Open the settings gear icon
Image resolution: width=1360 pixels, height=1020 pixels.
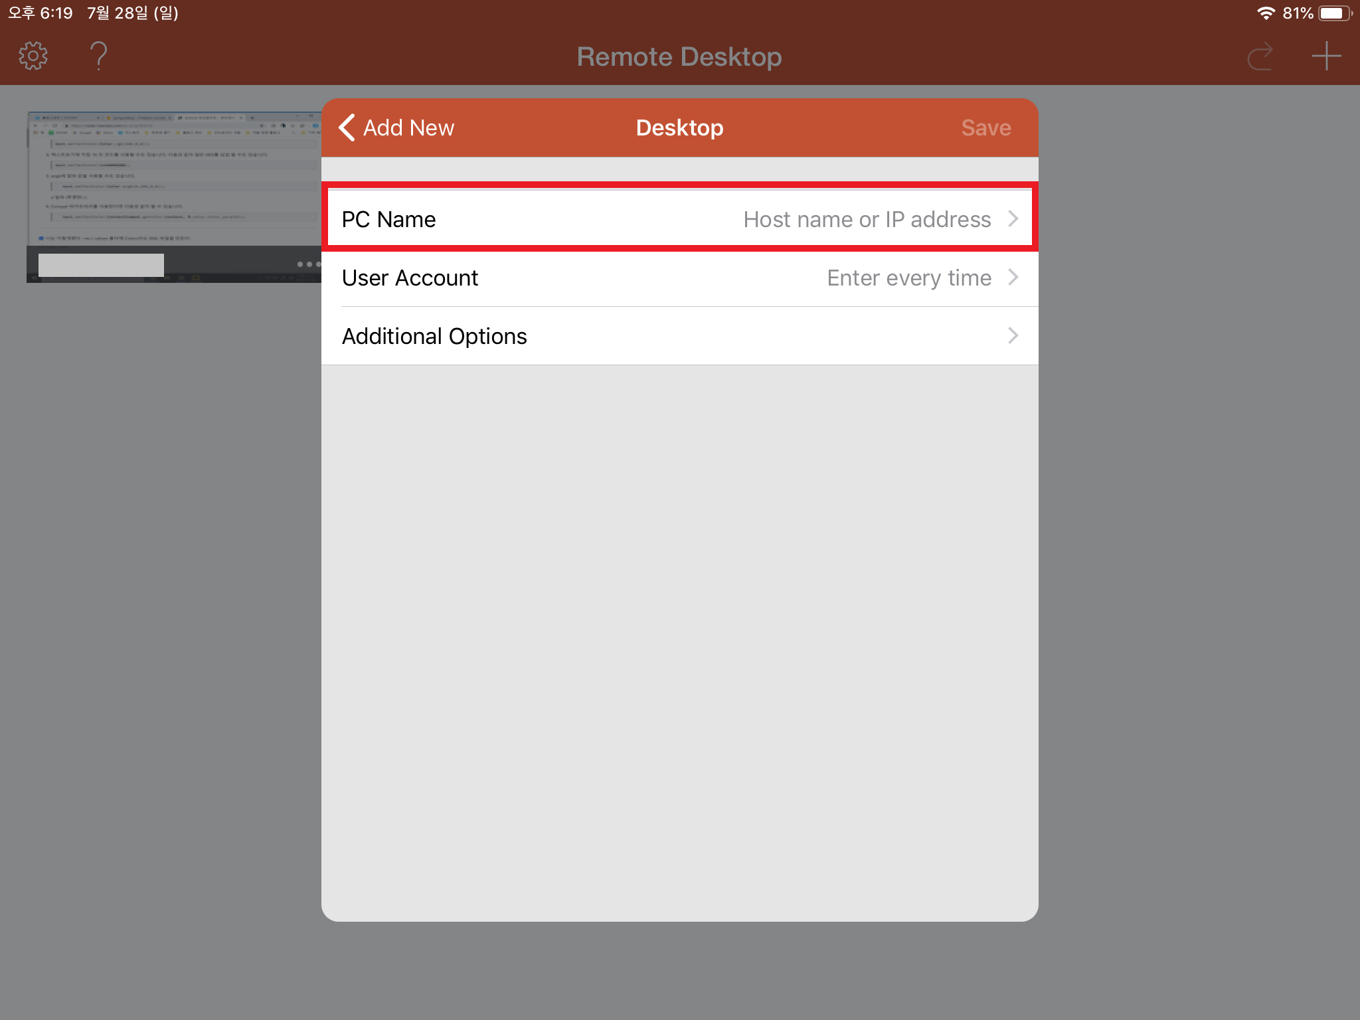33,56
